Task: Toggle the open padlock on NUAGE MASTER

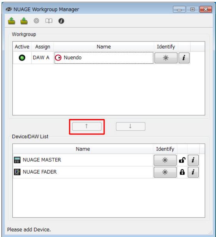Action: (182, 160)
